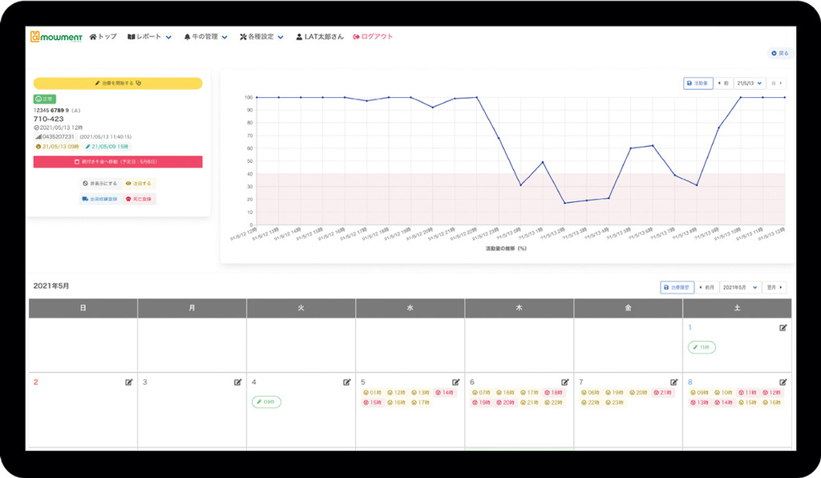
Task: Click the edit icon on May 1
Action: click(783, 327)
